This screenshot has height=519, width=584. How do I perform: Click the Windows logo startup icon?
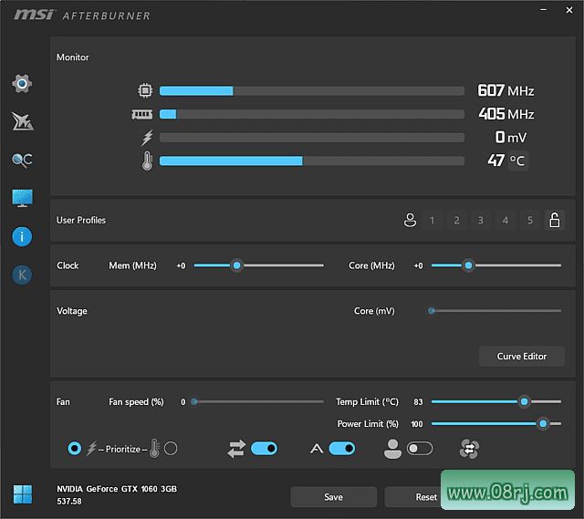coord(22,495)
